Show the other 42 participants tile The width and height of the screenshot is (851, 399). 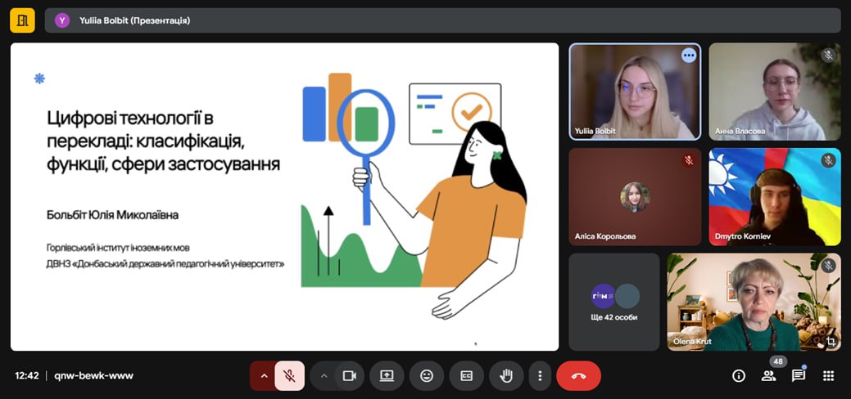614,302
